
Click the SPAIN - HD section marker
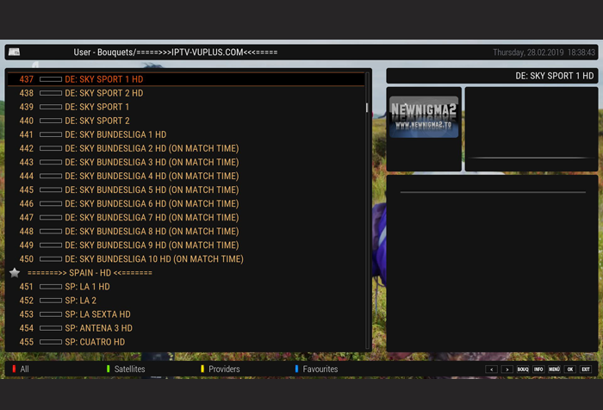[x=186, y=273]
